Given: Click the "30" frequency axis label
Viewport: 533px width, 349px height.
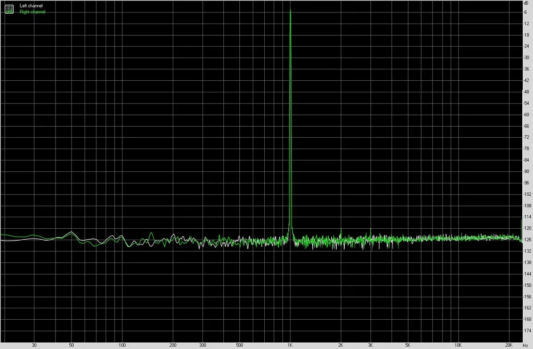Looking at the screenshot, I should (34, 345).
